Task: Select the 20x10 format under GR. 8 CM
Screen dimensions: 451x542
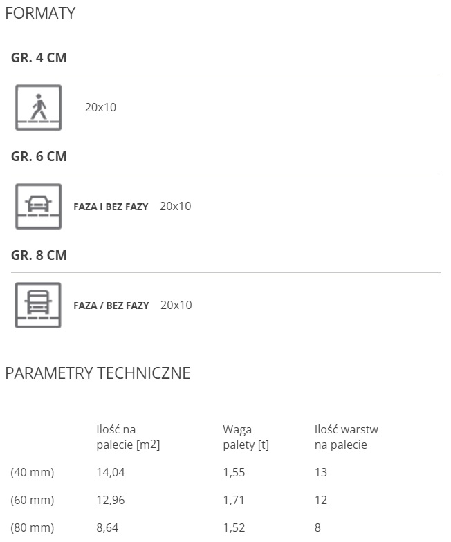Action: coord(176,306)
